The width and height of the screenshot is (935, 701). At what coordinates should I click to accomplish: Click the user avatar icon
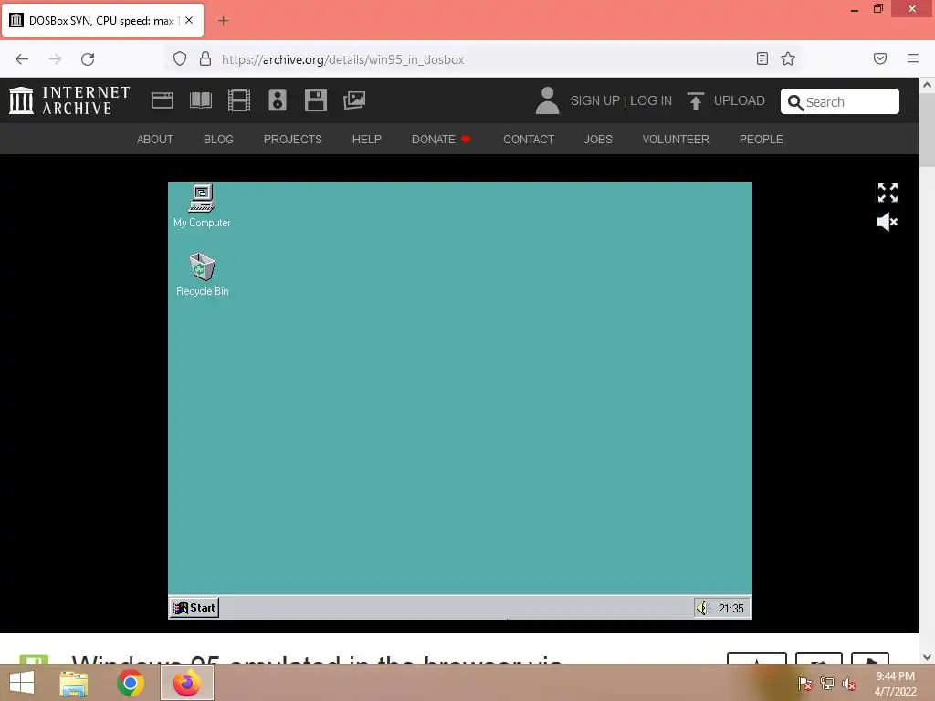coord(547,100)
